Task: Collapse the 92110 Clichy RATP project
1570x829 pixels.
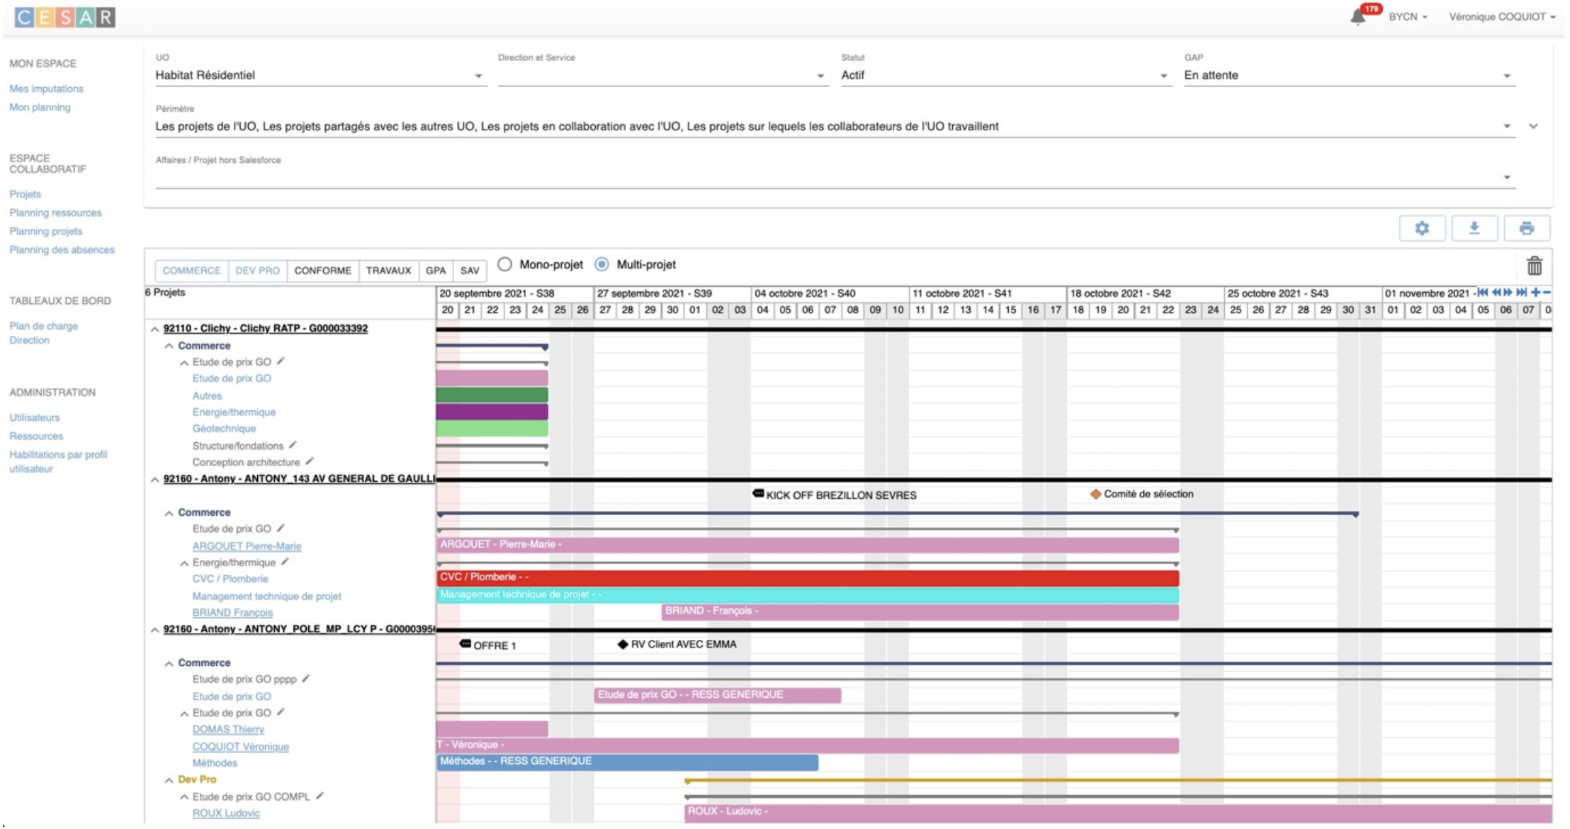Action: (154, 329)
